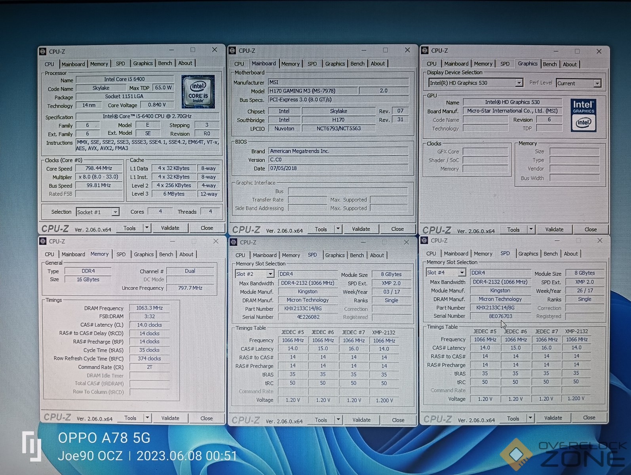Click Close button in Slot #4 SPD window

[x=589, y=418]
